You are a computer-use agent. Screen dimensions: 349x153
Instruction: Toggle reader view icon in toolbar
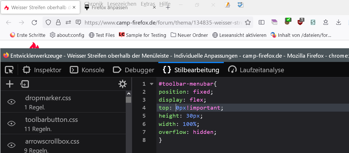[x=262, y=23]
